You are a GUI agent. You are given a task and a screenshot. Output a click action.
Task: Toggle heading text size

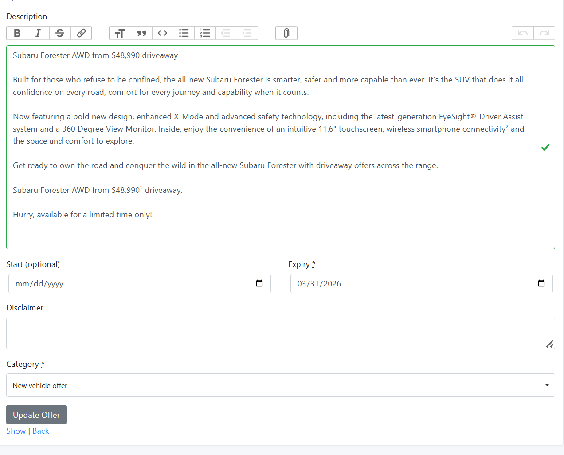click(x=120, y=33)
